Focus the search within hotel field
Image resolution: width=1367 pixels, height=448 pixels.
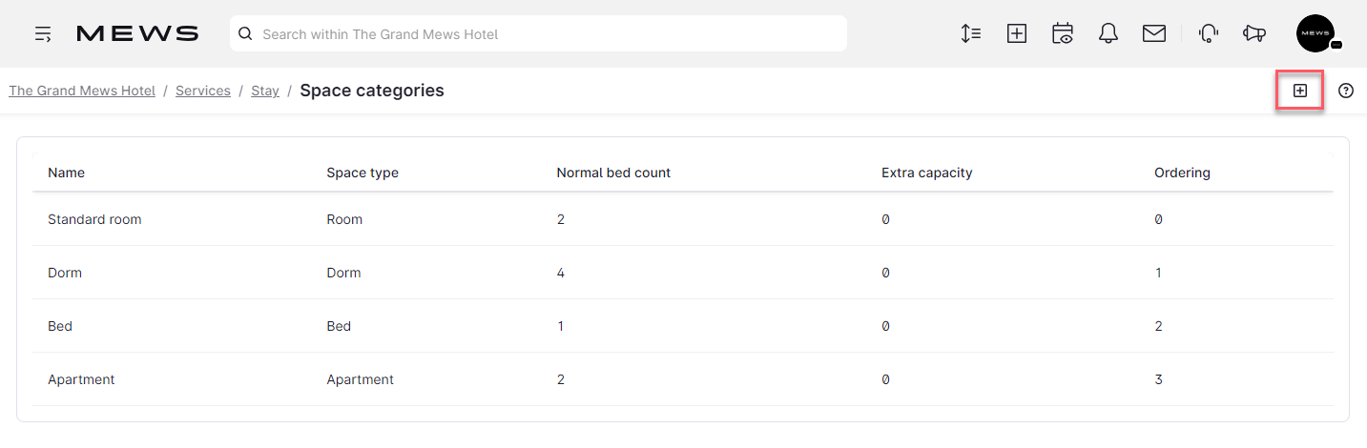538,33
